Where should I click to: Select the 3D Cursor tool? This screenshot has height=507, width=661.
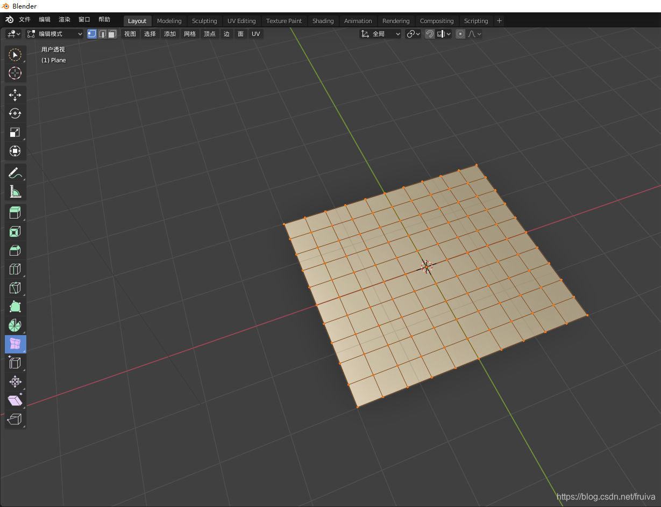[15, 73]
